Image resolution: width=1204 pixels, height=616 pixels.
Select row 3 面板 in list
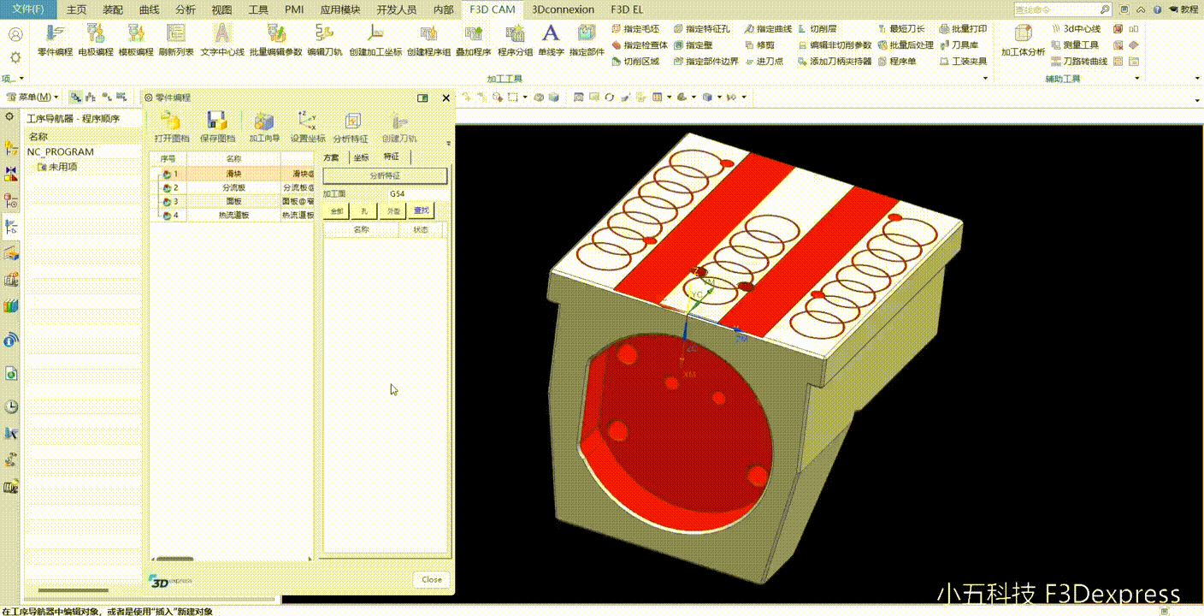232,202
